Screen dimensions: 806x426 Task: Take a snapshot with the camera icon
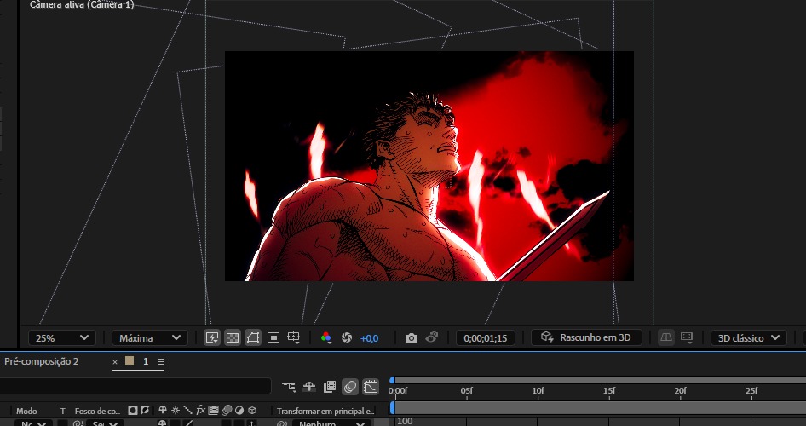412,337
